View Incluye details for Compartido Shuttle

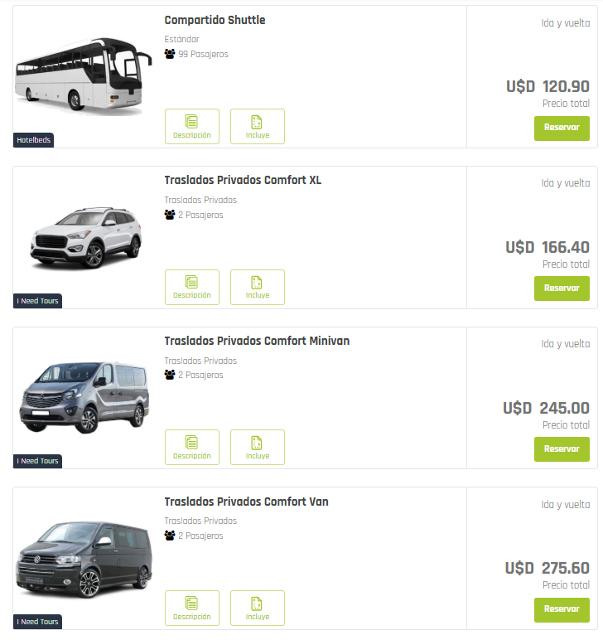(258, 126)
